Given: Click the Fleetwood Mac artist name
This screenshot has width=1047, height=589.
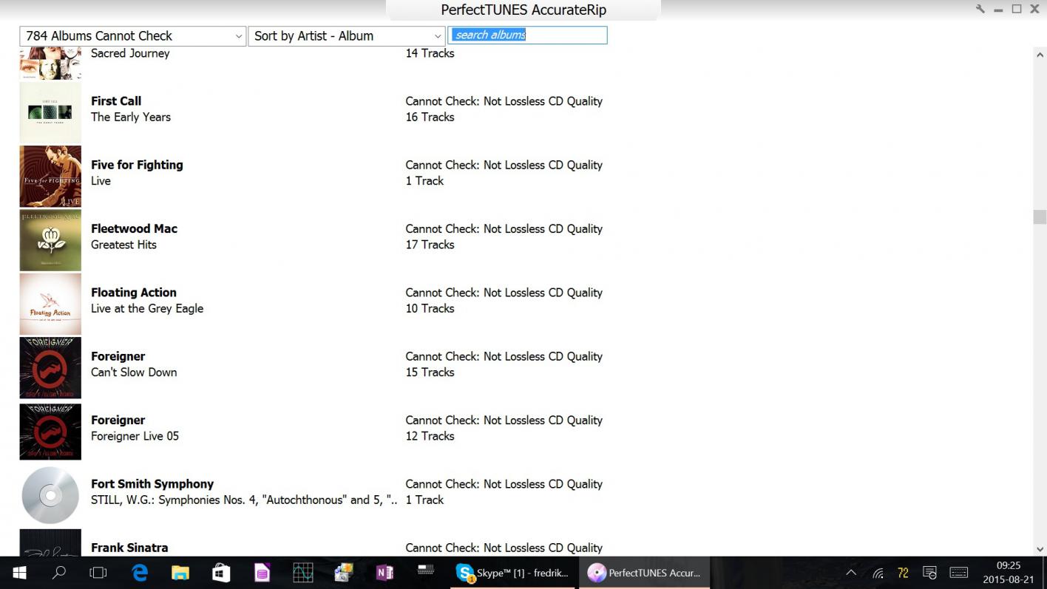Looking at the screenshot, I should 134,229.
